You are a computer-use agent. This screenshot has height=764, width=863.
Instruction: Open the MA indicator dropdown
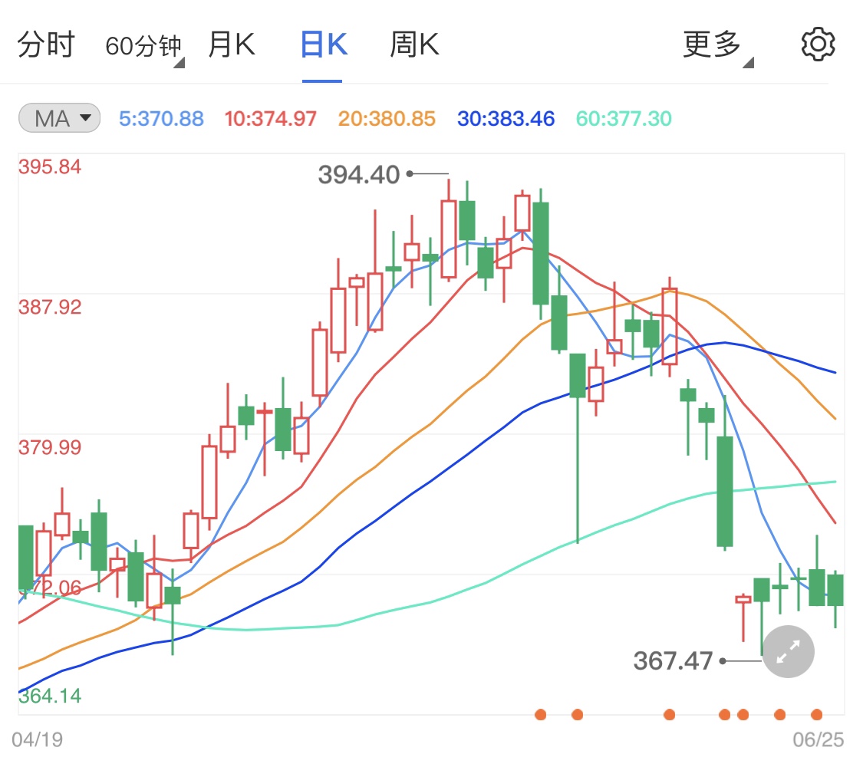[59, 118]
